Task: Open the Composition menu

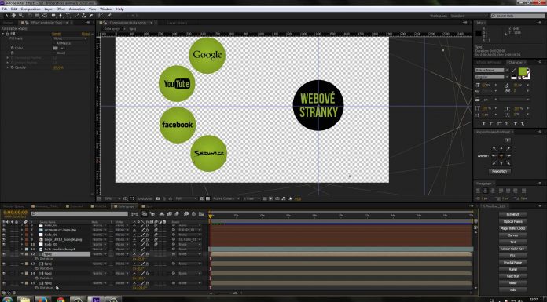Action: coord(31,9)
